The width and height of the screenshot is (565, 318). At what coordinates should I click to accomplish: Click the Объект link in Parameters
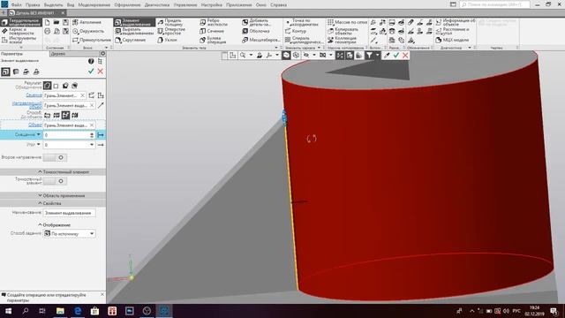coord(35,125)
